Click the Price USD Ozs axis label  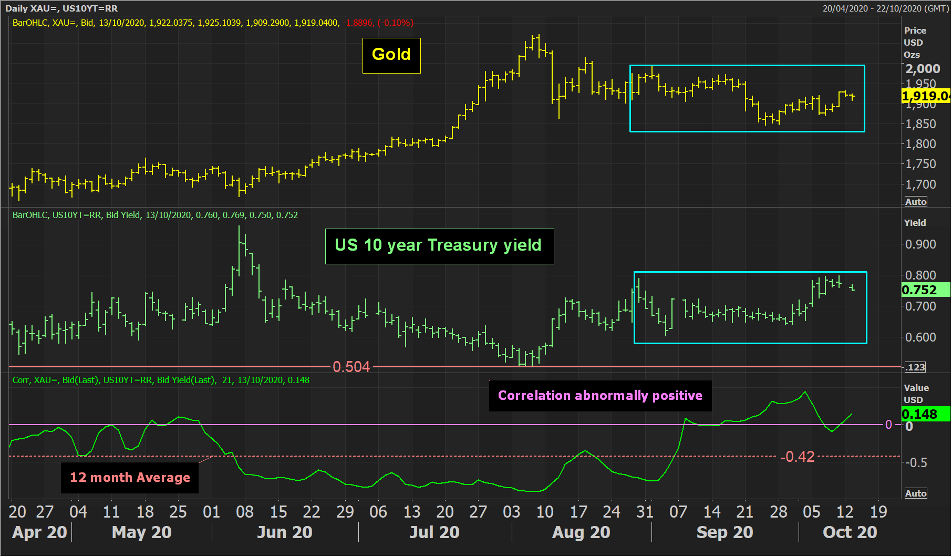915,43
